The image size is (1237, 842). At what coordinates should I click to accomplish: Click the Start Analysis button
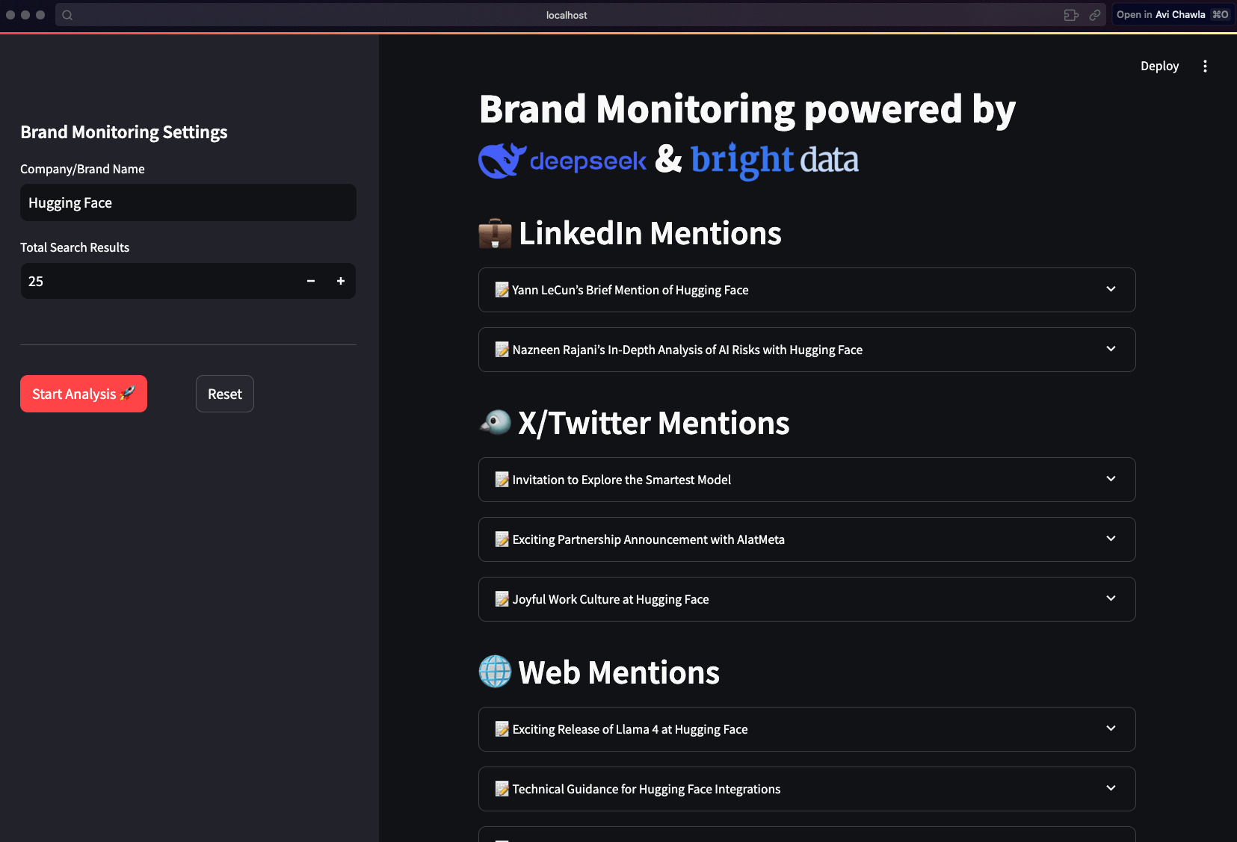(x=84, y=394)
